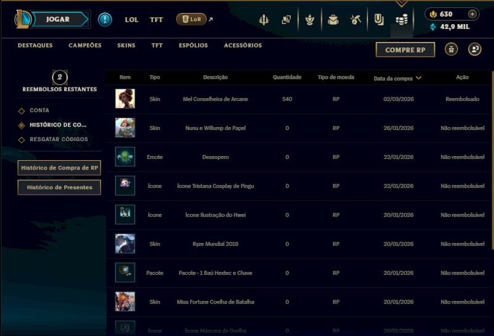Screen dimensions: 494x336
Task: Sort by Data da compra dropdown arrow
Action: pyautogui.click(x=419, y=78)
